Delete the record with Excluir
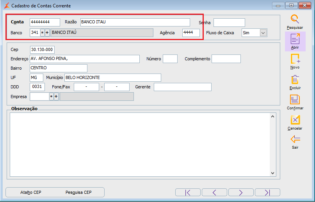The height and width of the screenshot is (202, 315). point(295,79)
